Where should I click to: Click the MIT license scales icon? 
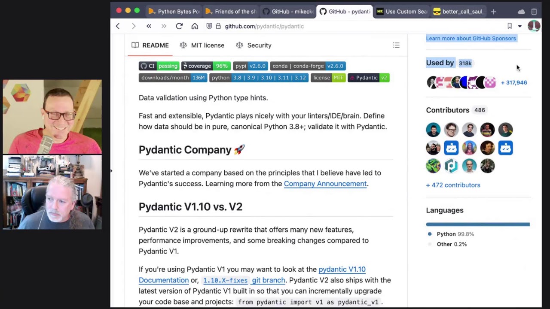tap(183, 45)
